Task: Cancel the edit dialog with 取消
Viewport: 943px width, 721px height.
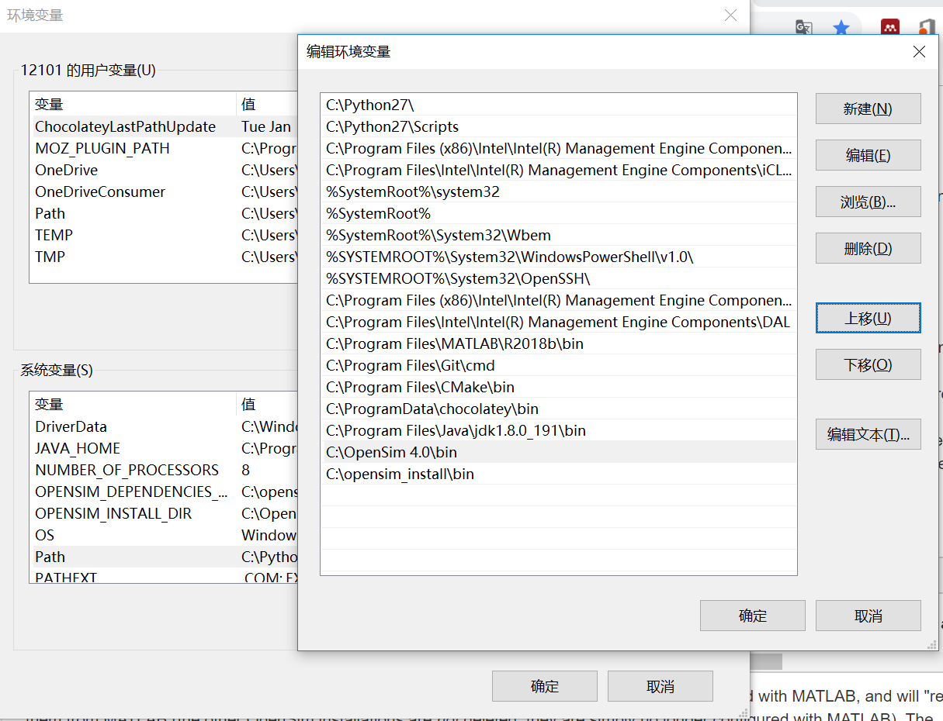Action: (868, 616)
